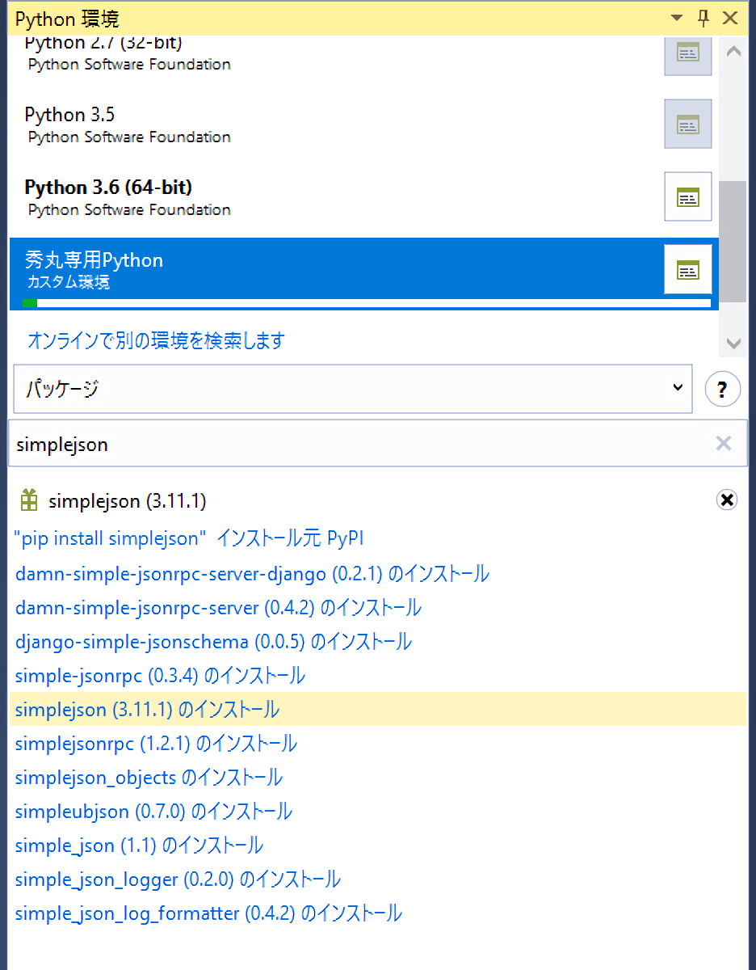Open interactive window for Python 2.7 (32-bit)
The width and height of the screenshot is (756, 970).
click(687, 53)
